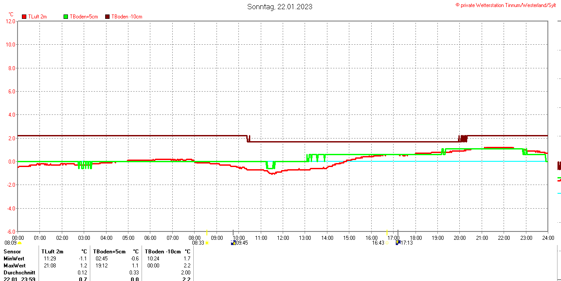Click the yellow sunset marker beside 16:43
This screenshot has width=561, height=281.
point(387,243)
